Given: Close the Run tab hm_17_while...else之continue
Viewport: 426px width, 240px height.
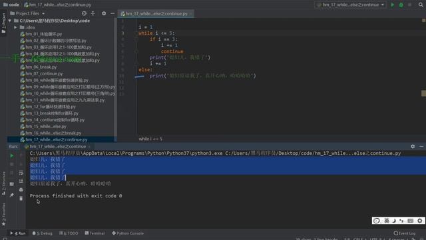Looking at the screenshot, I should (89, 147).
